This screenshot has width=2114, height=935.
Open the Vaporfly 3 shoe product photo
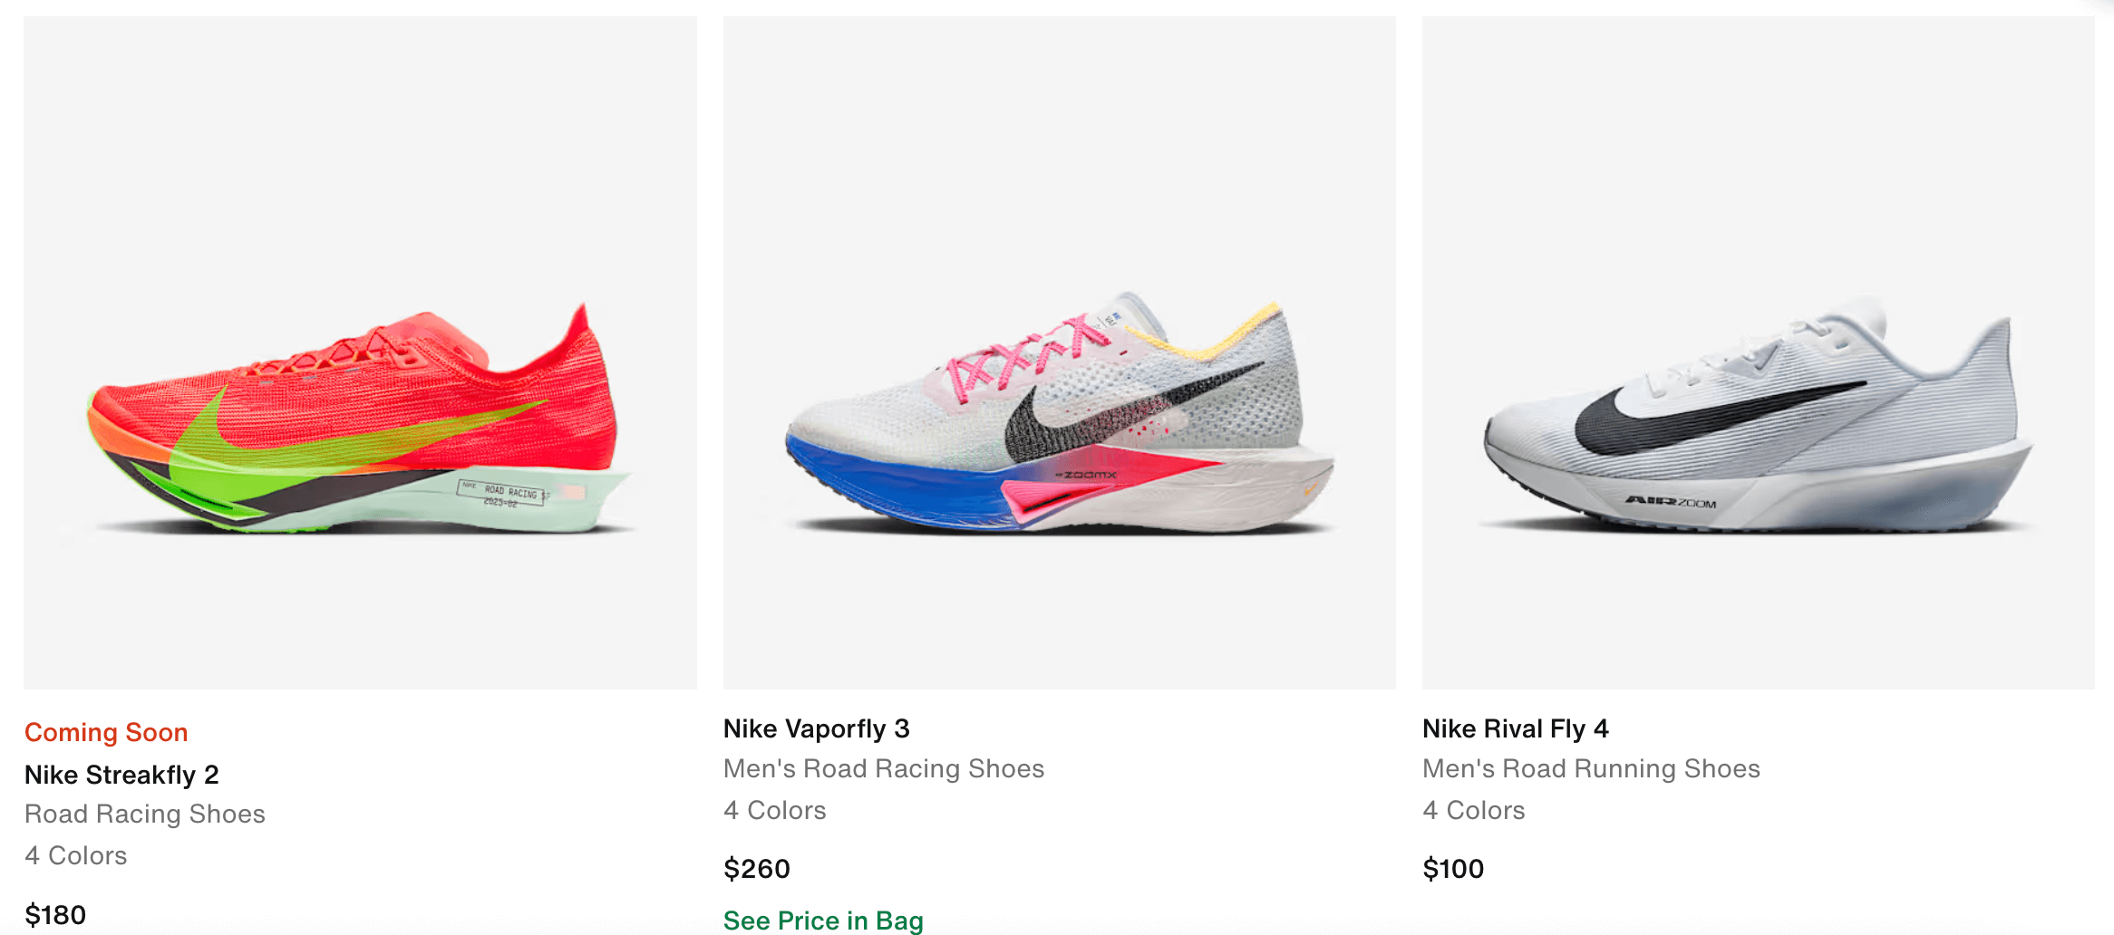pos(1059,352)
